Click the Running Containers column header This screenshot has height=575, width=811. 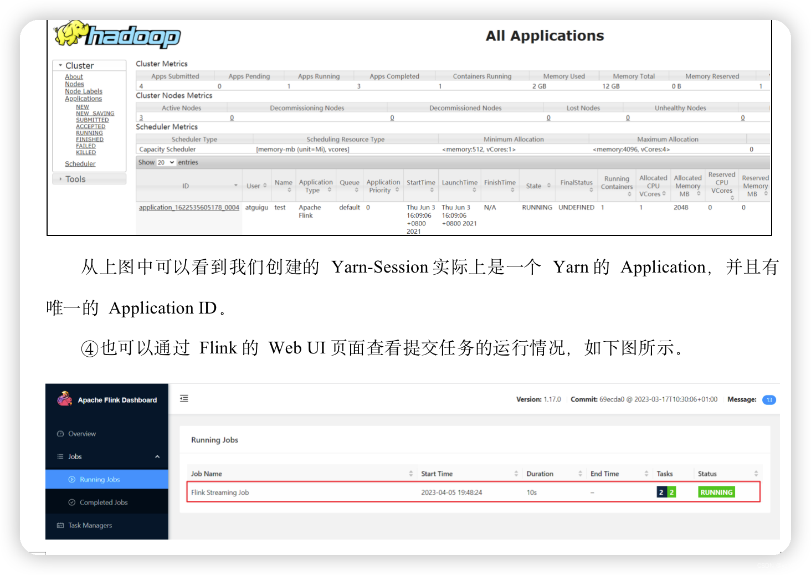point(617,186)
